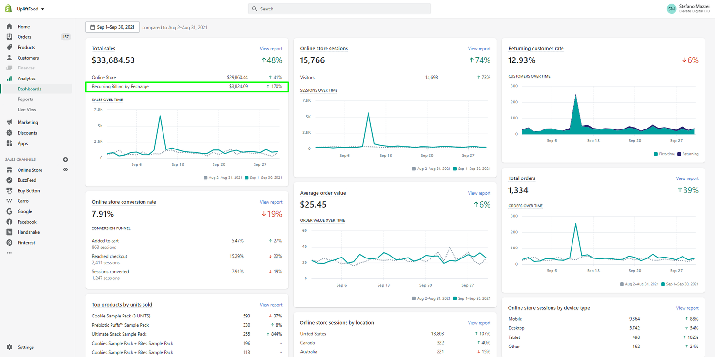
Task: Click Prebiotic Puffs Sample Pack row
Action: pyautogui.click(x=187, y=325)
